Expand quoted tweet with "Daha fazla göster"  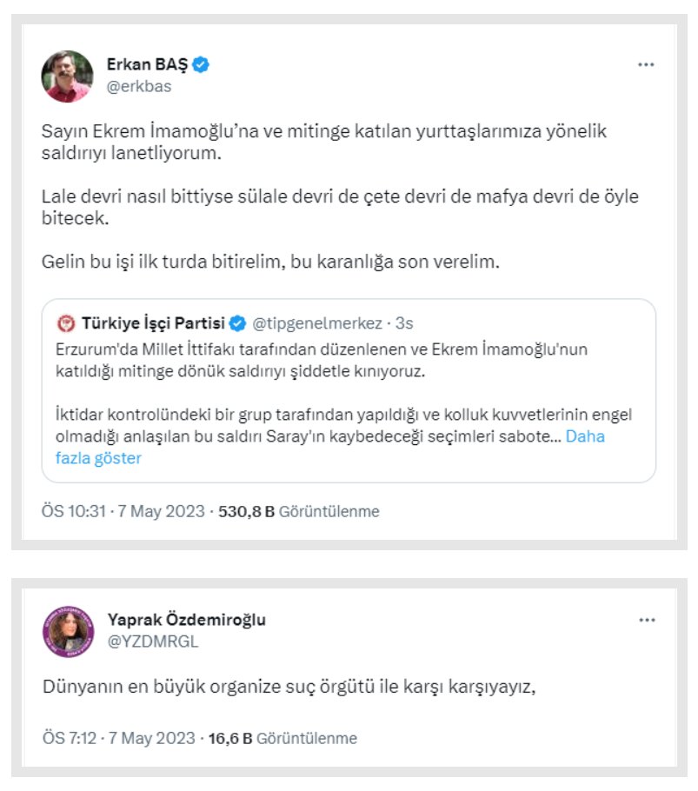click(x=585, y=437)
